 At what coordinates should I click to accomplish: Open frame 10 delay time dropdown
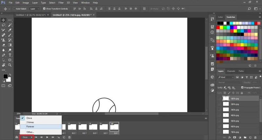tap(116, 133)
